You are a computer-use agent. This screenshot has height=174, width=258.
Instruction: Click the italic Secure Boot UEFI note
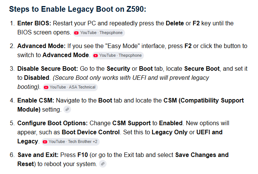(x=113, y=82)
